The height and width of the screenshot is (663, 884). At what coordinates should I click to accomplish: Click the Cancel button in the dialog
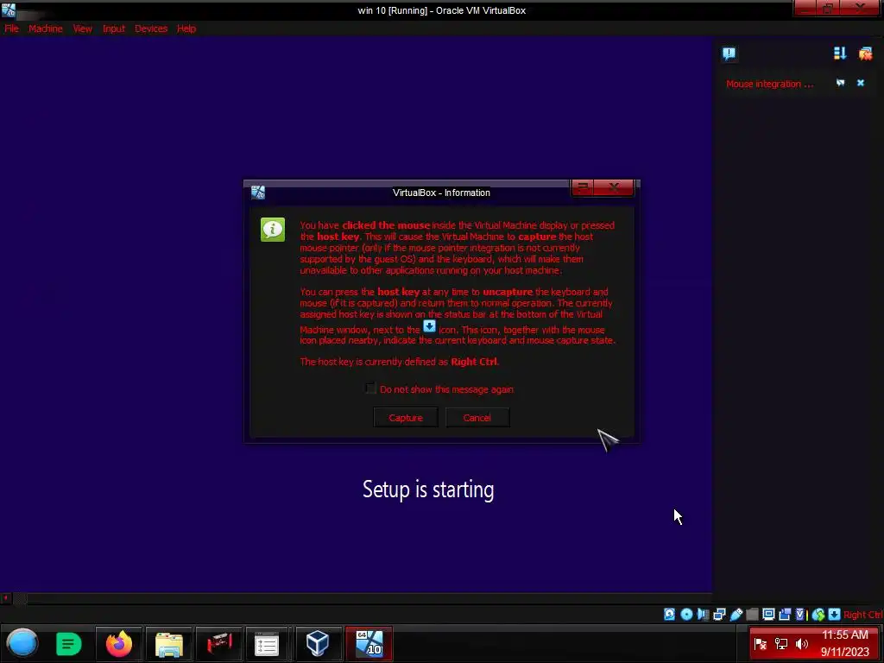[x=477, y=418]
